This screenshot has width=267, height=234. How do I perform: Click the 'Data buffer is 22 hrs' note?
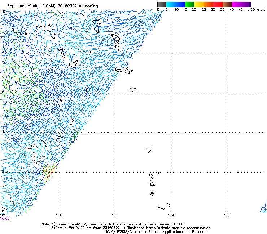(x=131, y=228)
